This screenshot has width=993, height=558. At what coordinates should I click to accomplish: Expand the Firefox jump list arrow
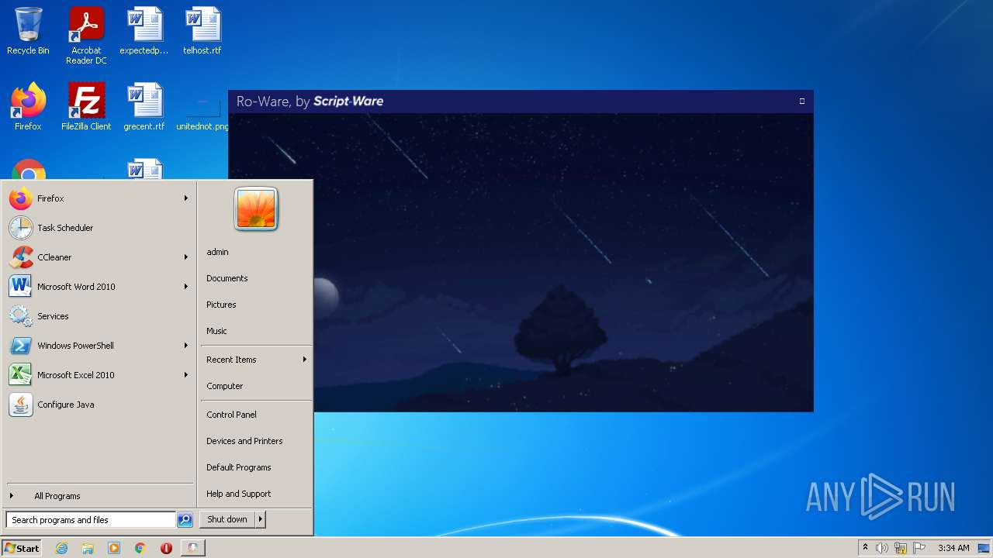point(186,198)
